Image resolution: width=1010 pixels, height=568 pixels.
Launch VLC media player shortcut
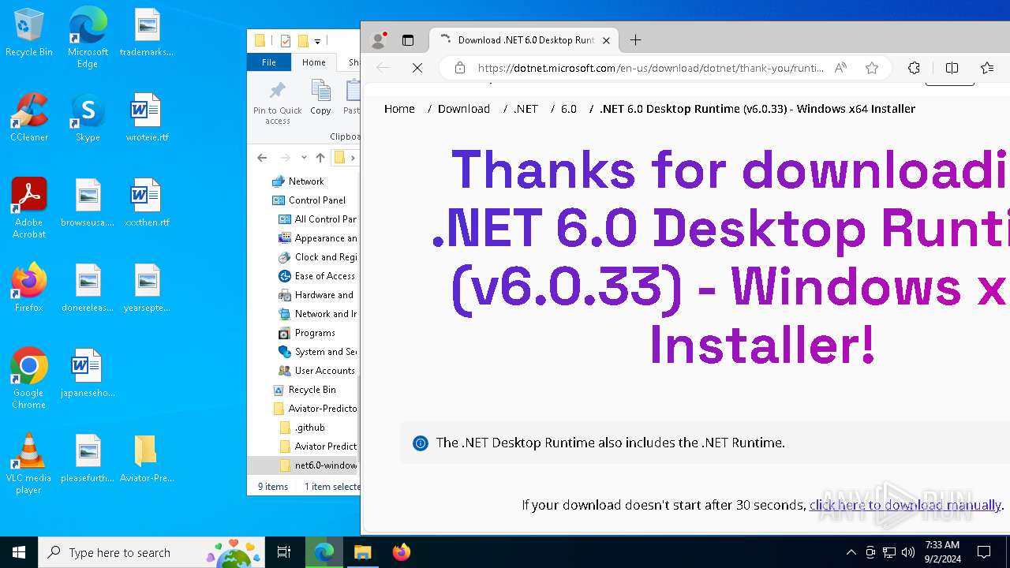point(29,464)
